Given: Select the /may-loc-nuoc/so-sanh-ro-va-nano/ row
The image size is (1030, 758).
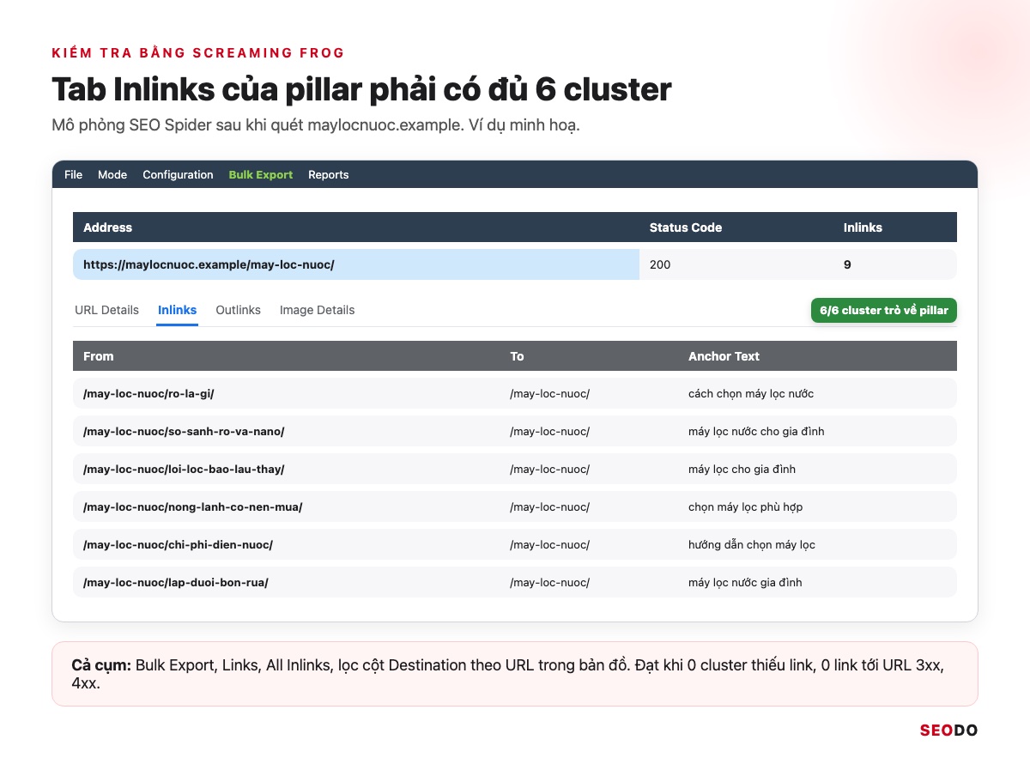Looking at the screenshot, I should (x=515, y=431).
